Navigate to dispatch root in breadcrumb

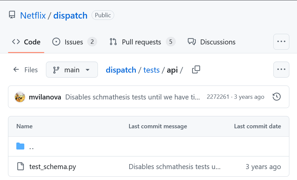[x=121, y=70]
